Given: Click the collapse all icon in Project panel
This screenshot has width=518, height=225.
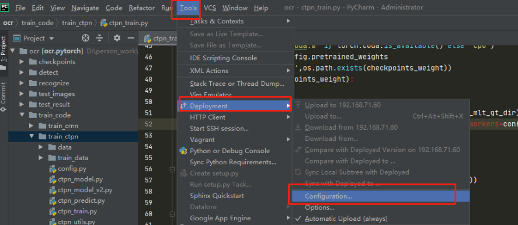Looking at the screenshot, I should click(x=100, y=39).
